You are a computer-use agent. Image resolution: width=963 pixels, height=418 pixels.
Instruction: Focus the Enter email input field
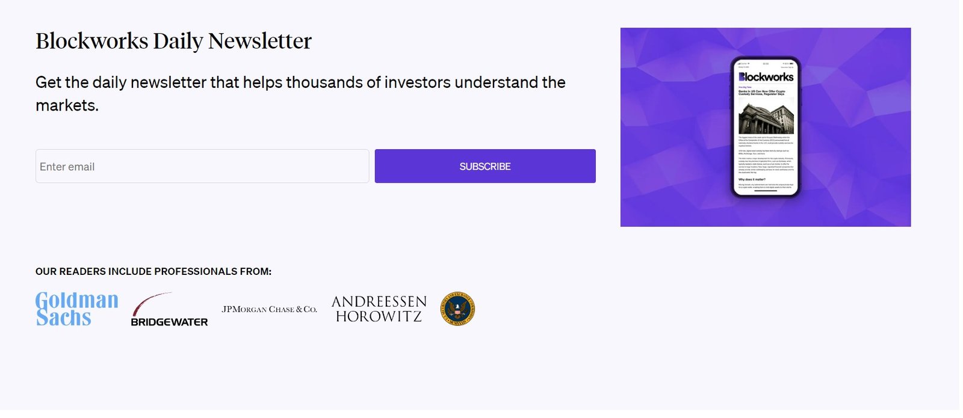point(202,166)
